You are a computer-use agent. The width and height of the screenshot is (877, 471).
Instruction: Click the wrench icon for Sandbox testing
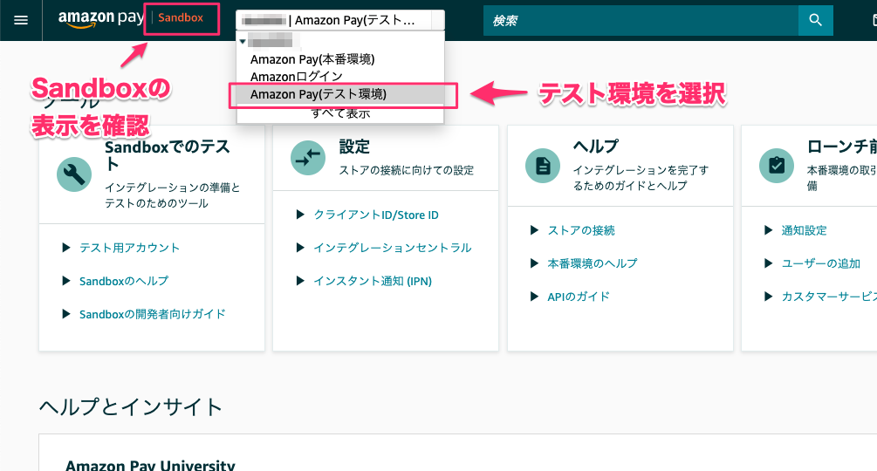[x=74, y=174]
